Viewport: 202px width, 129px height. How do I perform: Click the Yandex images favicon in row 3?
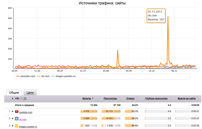(x=16, y=126)
